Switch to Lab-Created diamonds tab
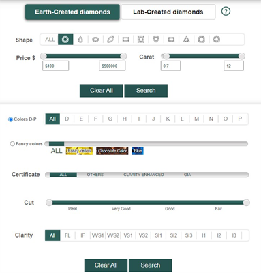Screen dimensions: 261x273 [x=168, y=12]
